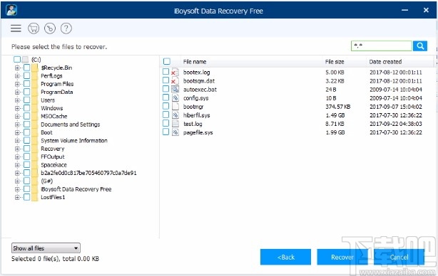Click the pagefile.sys file icon
This screenshot has height=276, width=438.
tap(175, 132)
